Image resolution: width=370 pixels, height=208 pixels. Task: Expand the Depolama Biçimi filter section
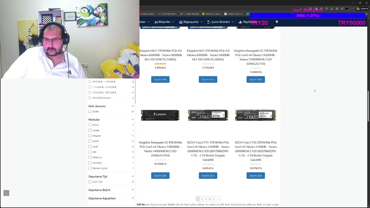point(133,190)
